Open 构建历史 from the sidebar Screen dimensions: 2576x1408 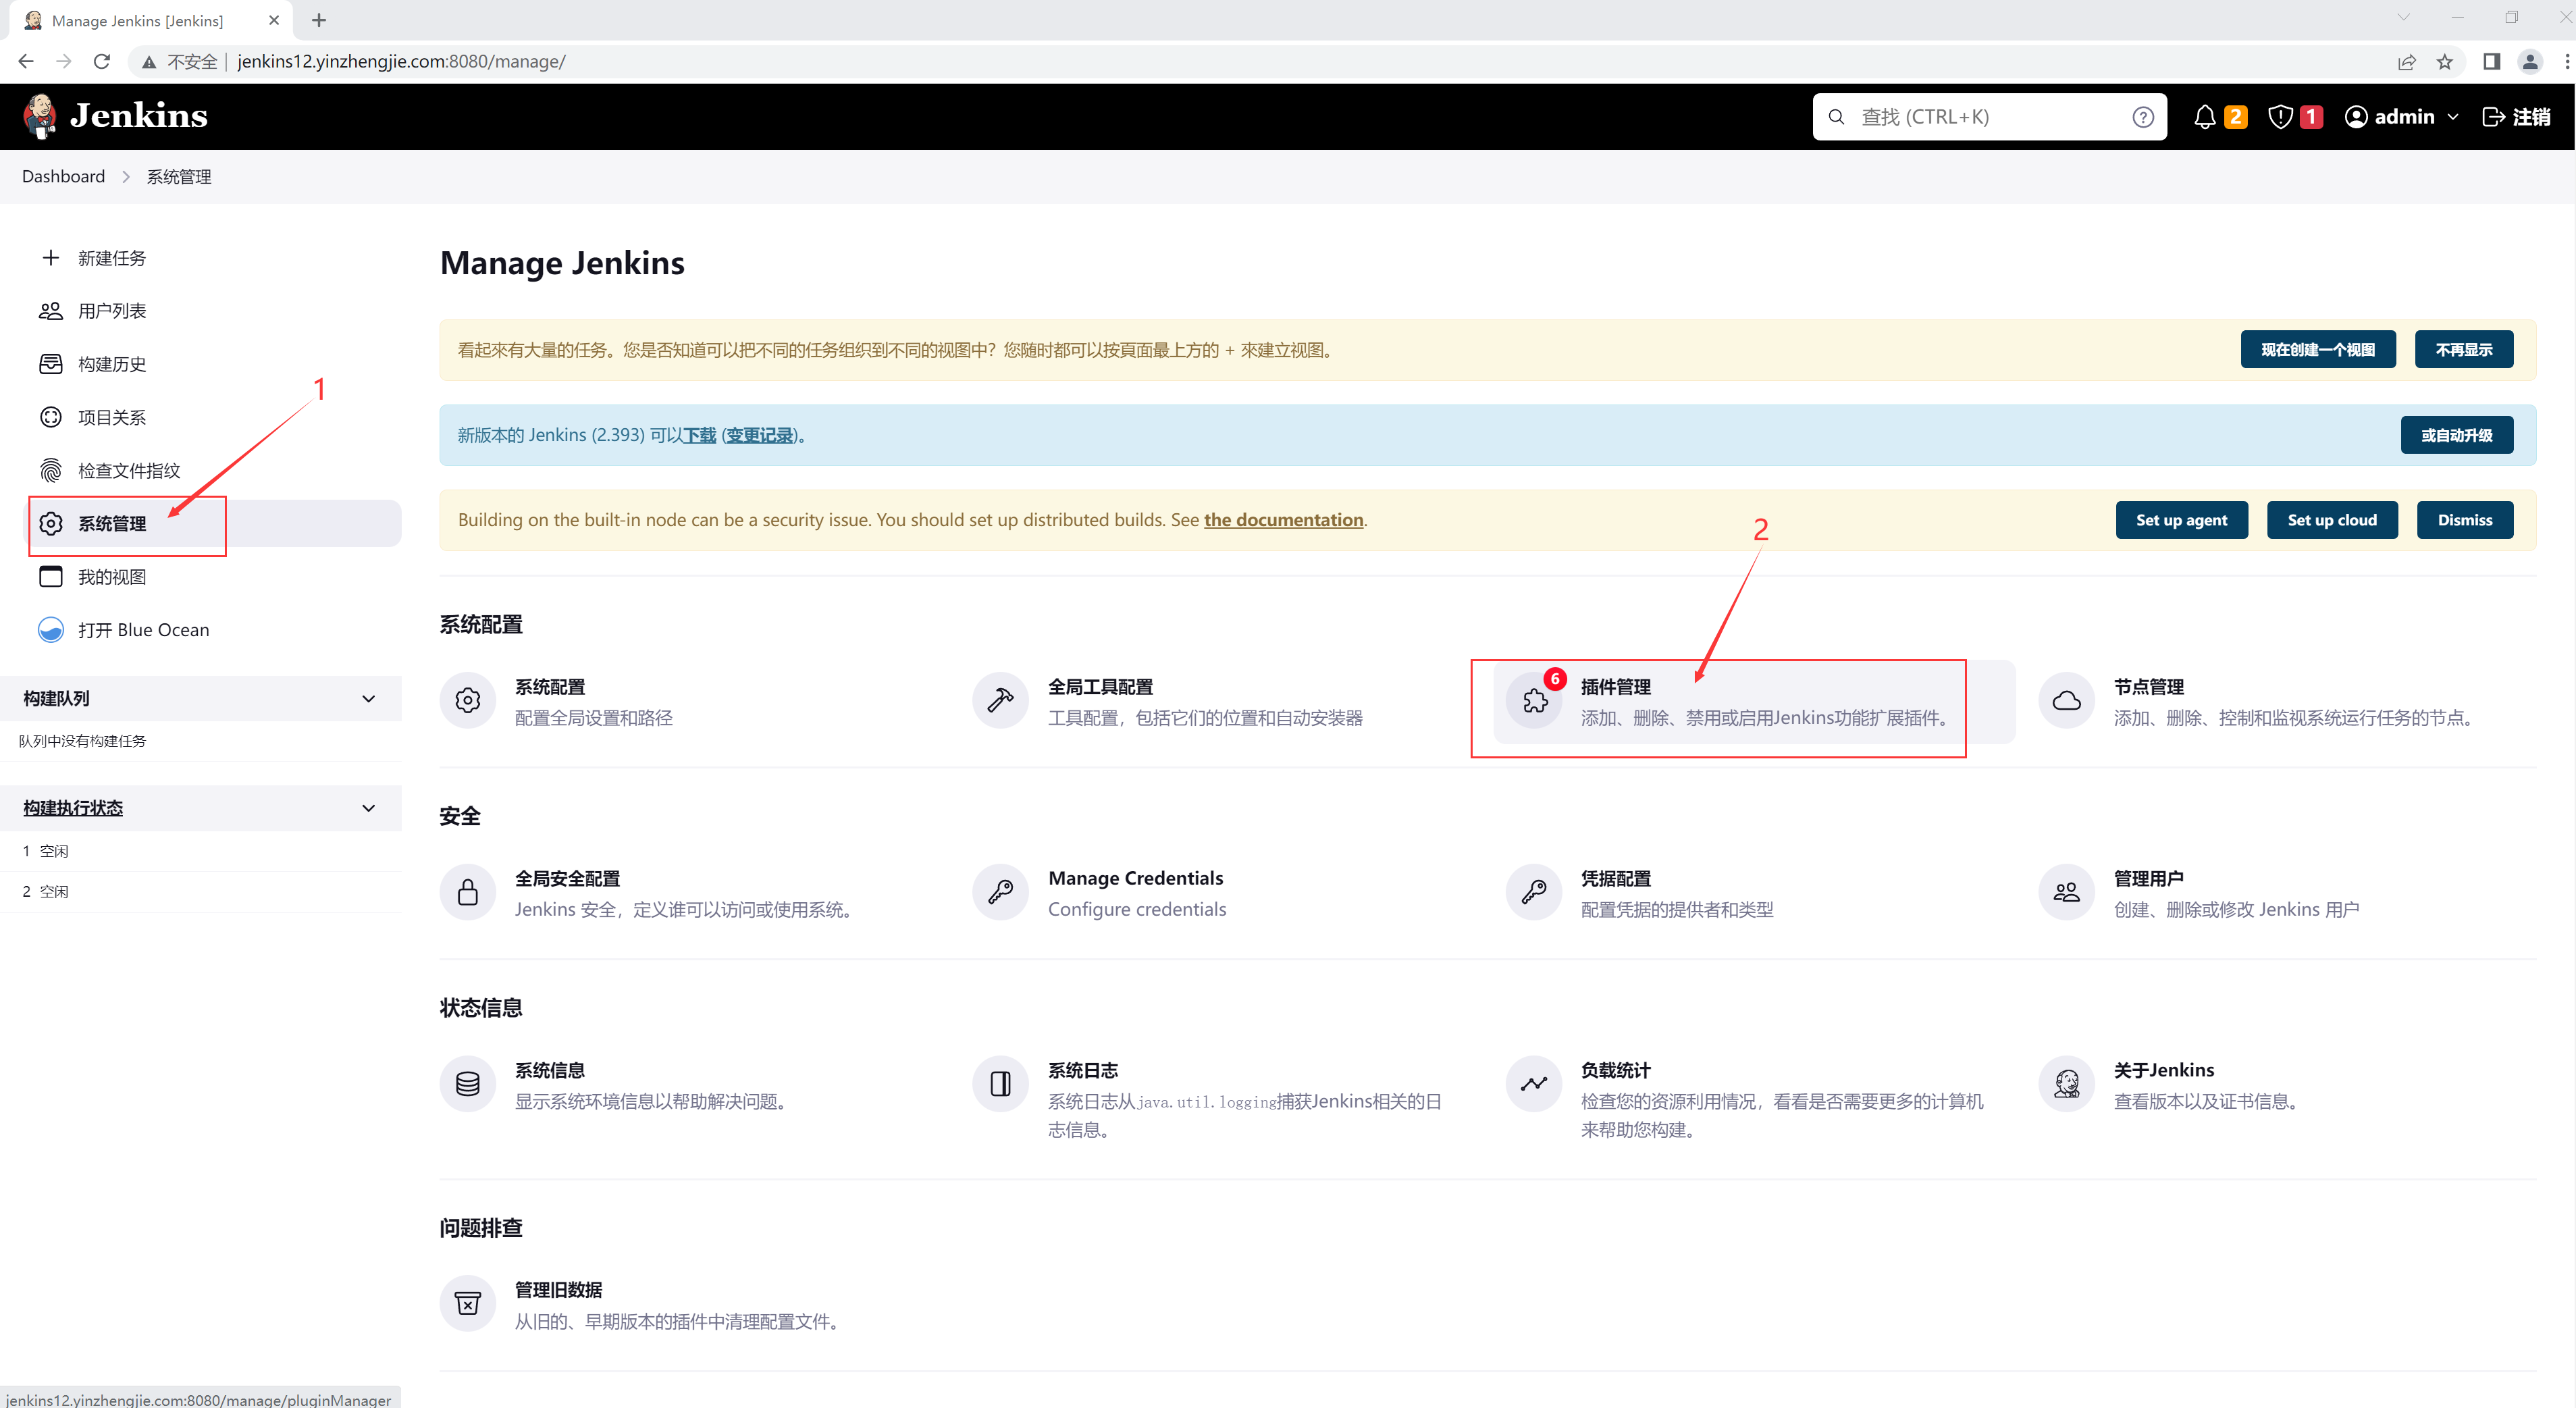pyautogui.click(x=112, y=364)
